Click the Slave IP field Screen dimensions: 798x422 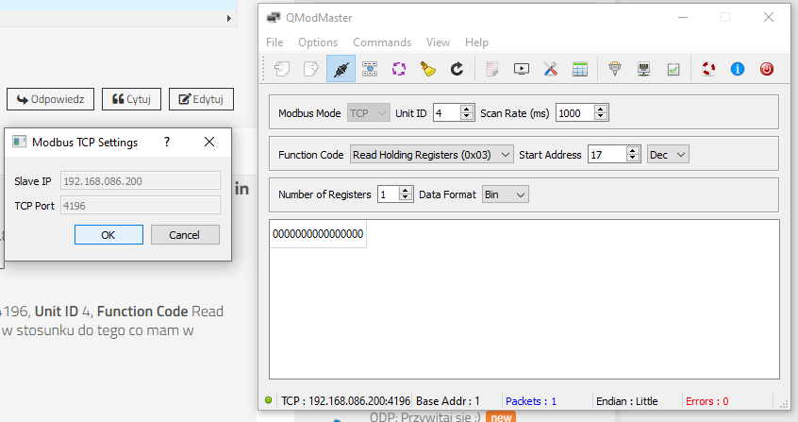pyautogui.click(x=141, y=181)
